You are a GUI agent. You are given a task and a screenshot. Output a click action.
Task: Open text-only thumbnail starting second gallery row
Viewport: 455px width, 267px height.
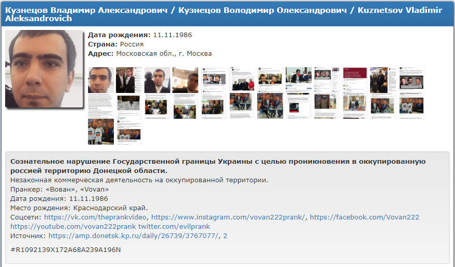pos(100,105)
